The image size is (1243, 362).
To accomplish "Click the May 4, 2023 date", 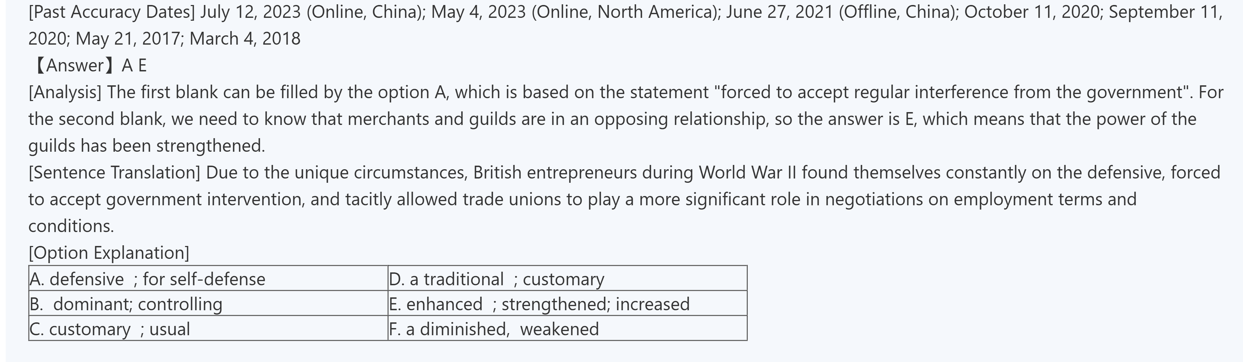I will [478, 11].
